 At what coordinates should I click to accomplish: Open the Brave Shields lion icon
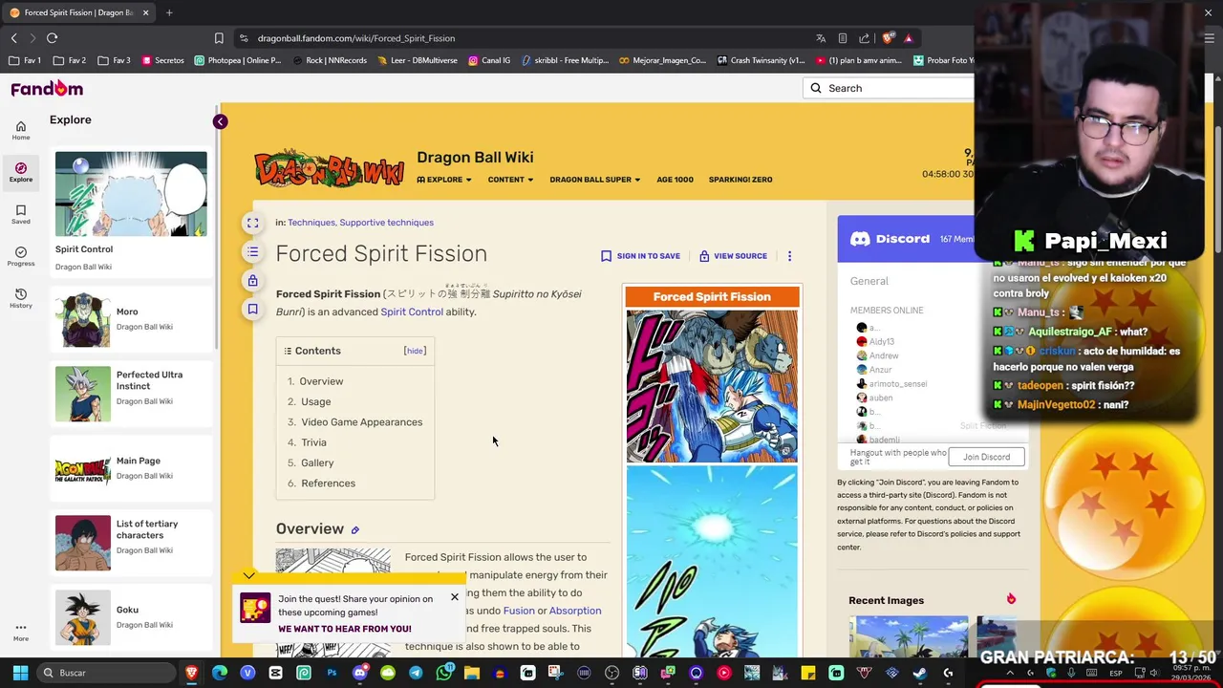point(888,38)
